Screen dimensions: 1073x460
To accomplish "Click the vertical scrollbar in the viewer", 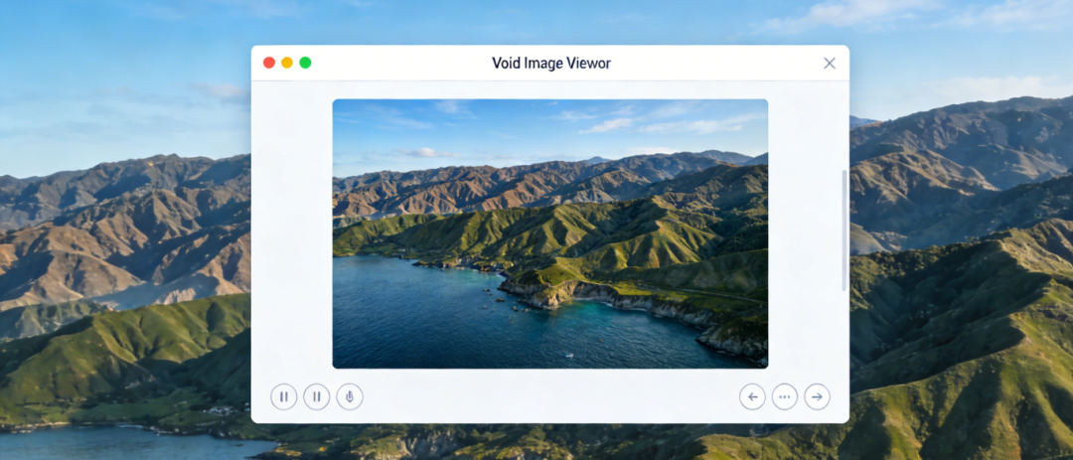I will click(844, 230).
